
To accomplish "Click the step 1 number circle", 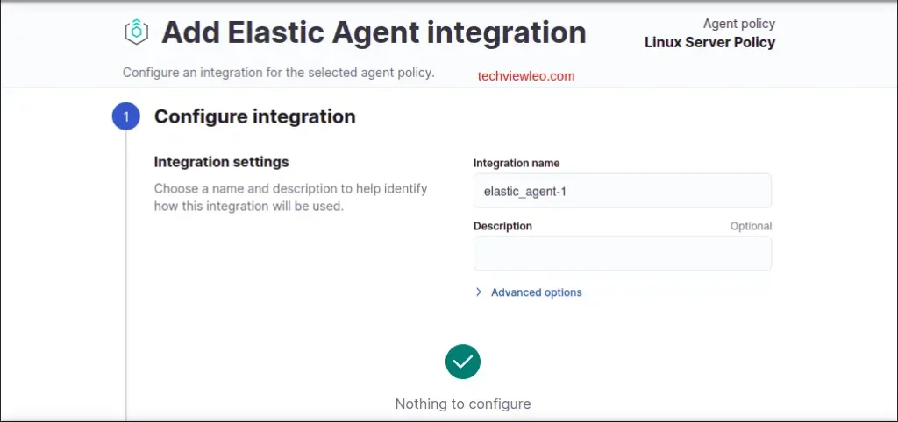I will tap(126, 116).
